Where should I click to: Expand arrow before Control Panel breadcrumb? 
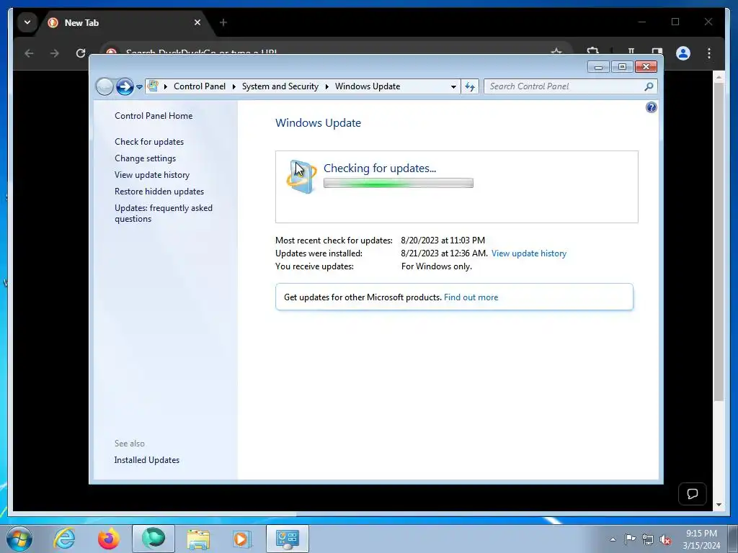[x=166, y=86]
